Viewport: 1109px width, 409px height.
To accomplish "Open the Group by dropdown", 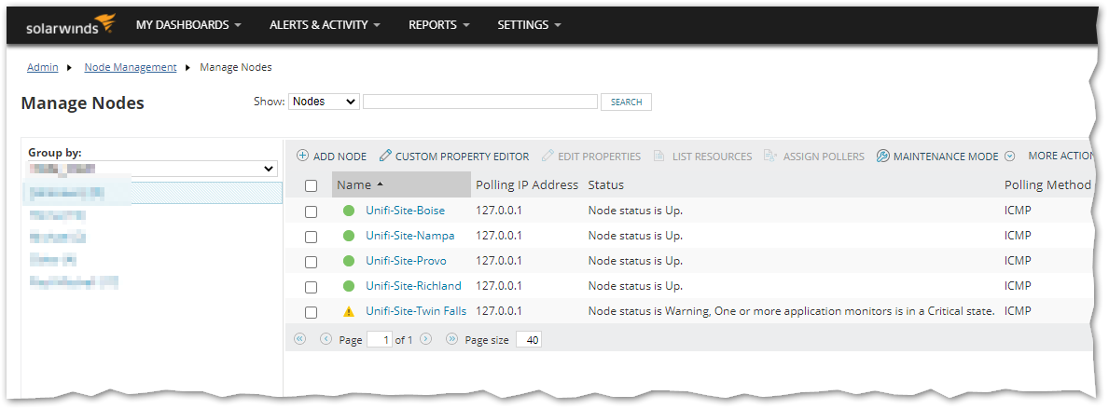I will point(153,169).
